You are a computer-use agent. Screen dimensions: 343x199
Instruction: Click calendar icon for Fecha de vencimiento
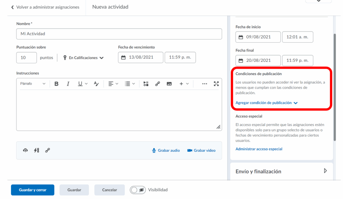(x=123, y=58)
